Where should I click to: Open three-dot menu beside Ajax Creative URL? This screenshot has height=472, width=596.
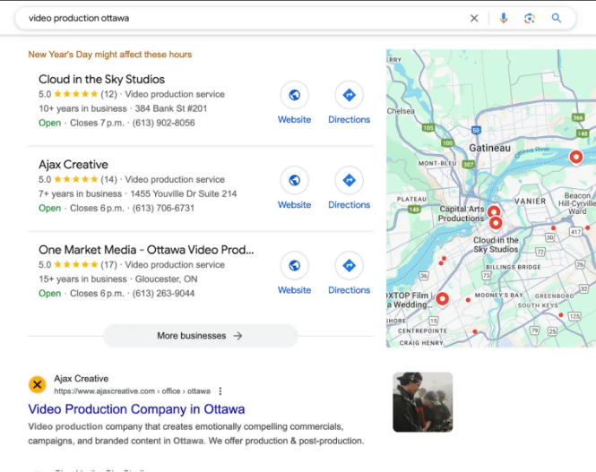click(x=220, y=391)
